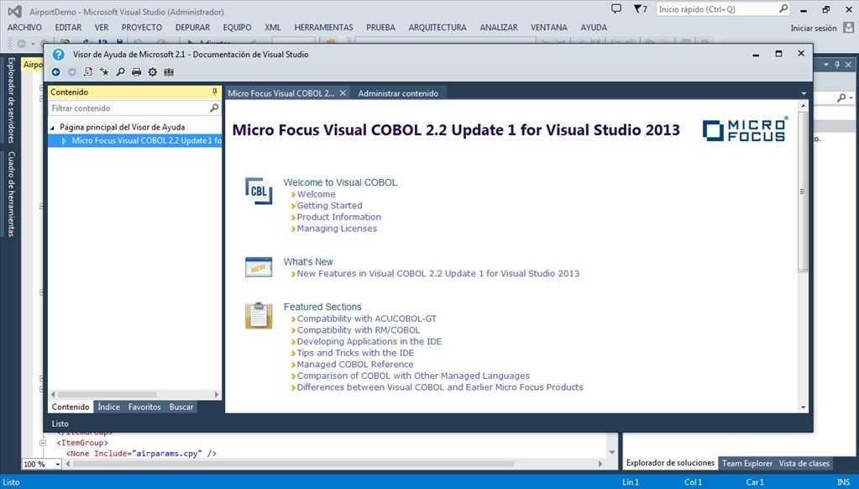Go back in the Help Viewer toolbar
Viewport: 859px width, 489px height.
(x=56, y=71)
